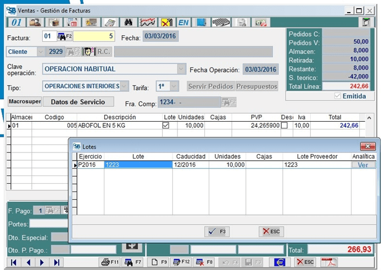Click the Factura number field
Image resolution: width=385 pixels, height=271 pixels.
(94, 36)
